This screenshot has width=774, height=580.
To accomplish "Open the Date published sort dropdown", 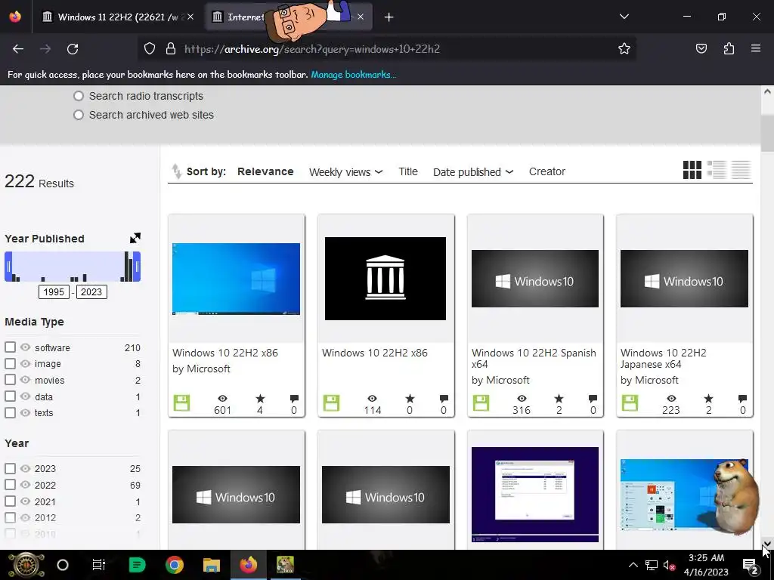I will coord(473,172).
